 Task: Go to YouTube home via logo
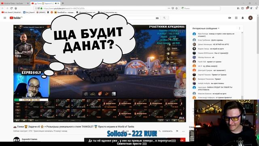pos(16,18)
